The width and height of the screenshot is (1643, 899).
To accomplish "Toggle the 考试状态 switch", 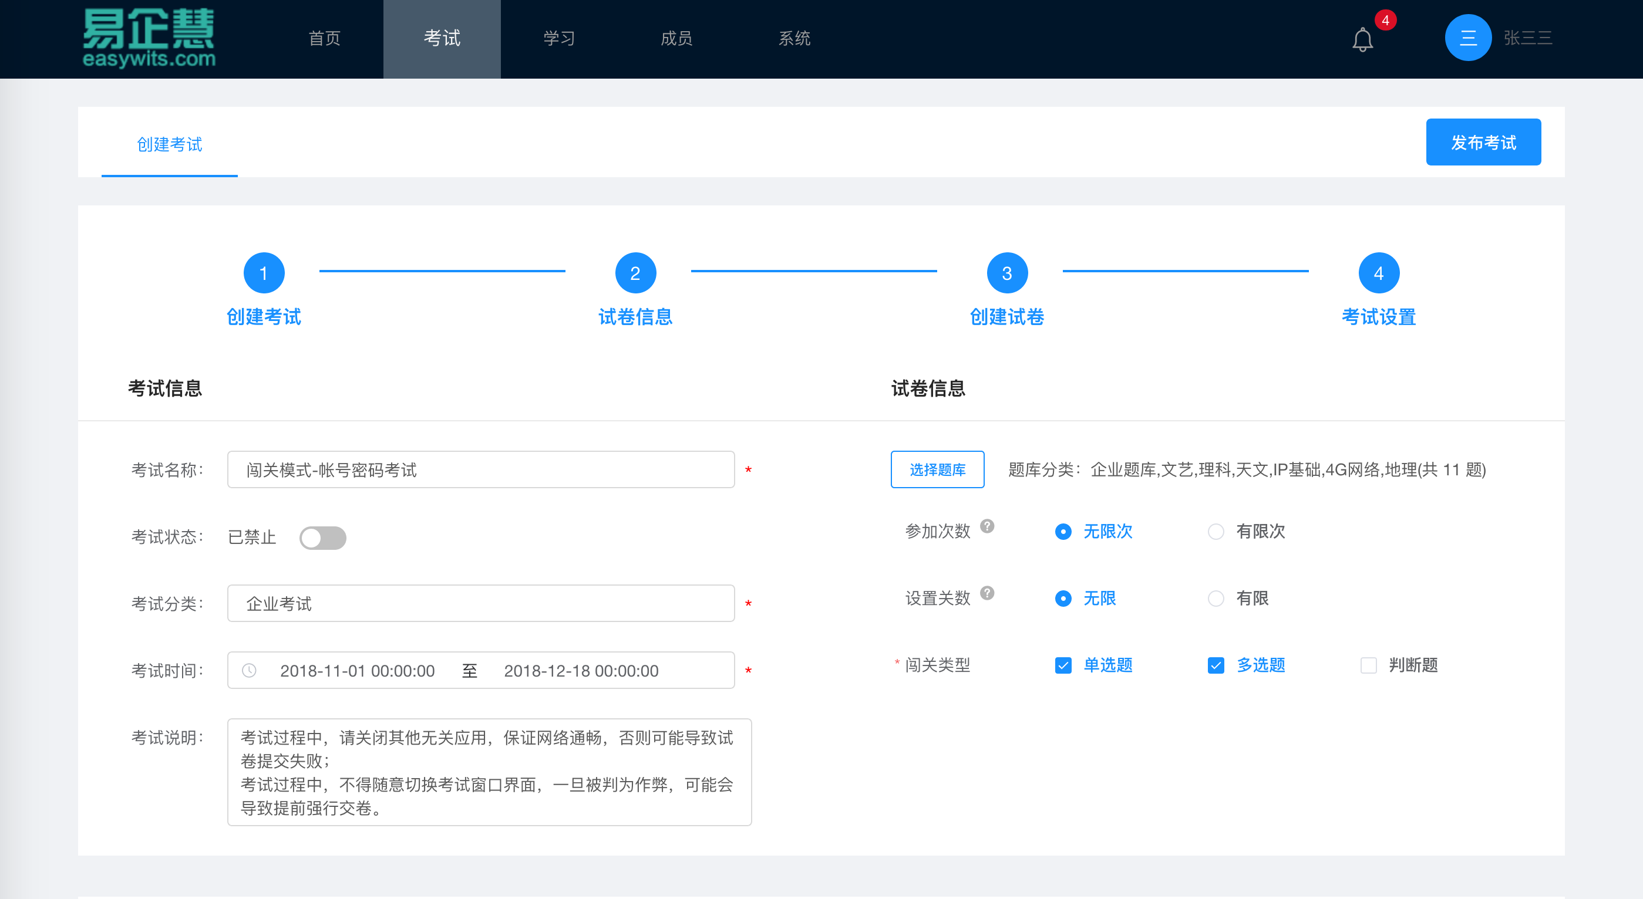I will click(x=323, y=538).
